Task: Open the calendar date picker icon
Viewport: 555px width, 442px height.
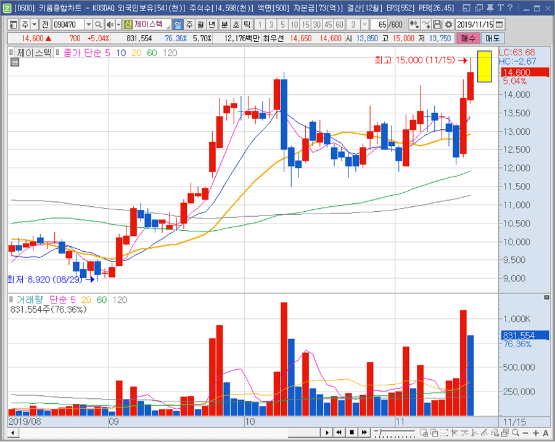Action: click(x=499, y=25)
